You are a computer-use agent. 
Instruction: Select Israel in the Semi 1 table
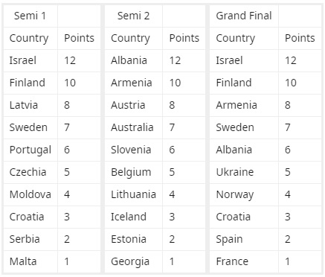point(30,60)
